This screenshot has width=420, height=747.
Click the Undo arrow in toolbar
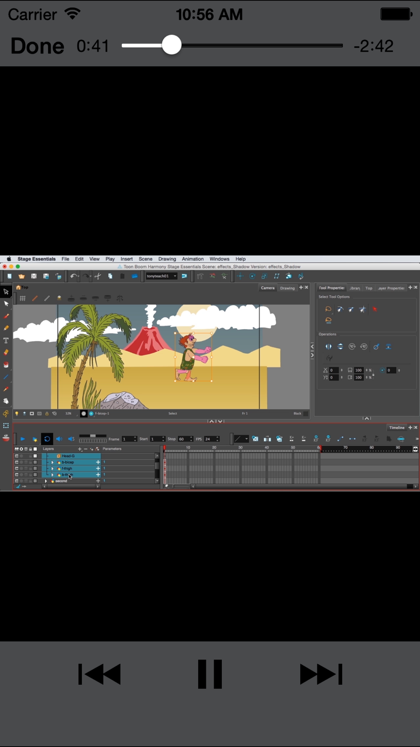73,276
